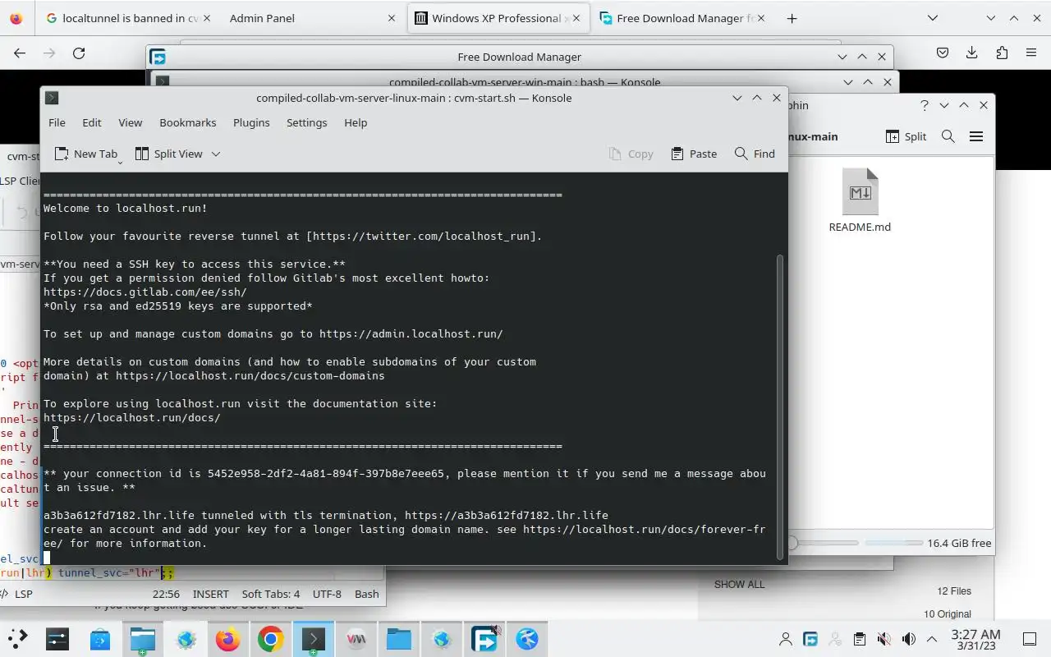Open the clipboard tray icon
The image size is (1051, 657).
(859, 639)
